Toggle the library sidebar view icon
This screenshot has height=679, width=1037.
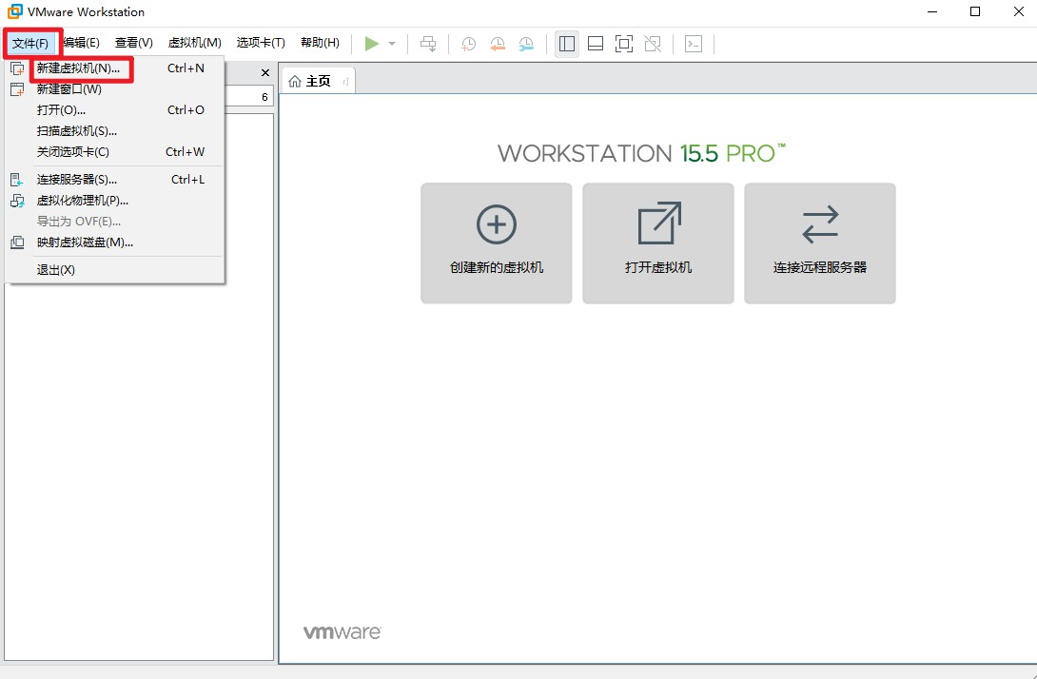(567, 44)
